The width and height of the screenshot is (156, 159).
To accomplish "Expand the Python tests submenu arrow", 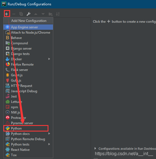I will tap(49, 144).
